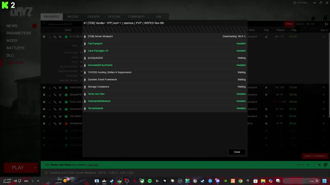Switch to the COMMUNITY tab
The width and height of the screenshot is (330, 185).
click(136, 17)
